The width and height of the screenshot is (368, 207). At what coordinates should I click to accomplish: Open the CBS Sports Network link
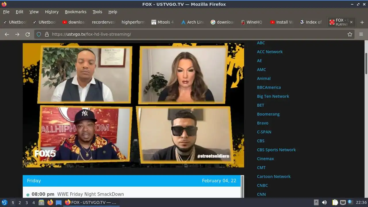coord(276,150)
